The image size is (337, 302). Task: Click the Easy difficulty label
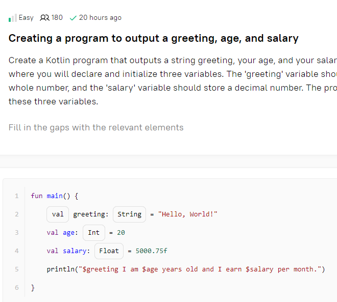26,18
